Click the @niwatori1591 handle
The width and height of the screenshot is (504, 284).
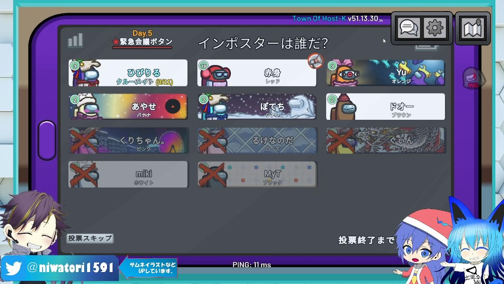tap(70, 268)
